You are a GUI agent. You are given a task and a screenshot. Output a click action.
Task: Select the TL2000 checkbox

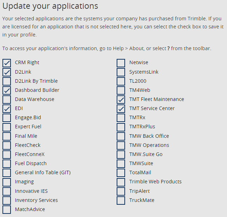click(x=121, y=81)
